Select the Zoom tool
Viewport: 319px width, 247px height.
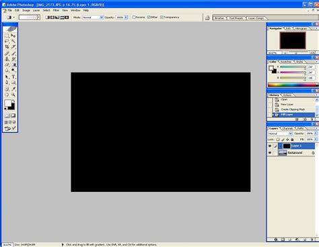(13, 95)
